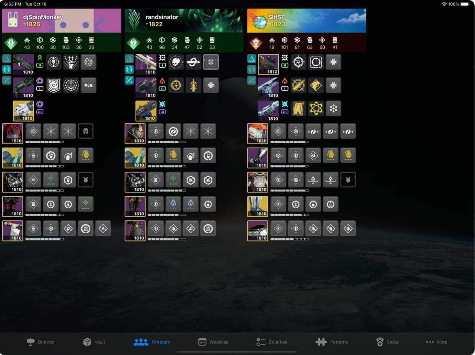Tap top teal triangle icon beside djSpinMonkey's weapons

point(7,58)
